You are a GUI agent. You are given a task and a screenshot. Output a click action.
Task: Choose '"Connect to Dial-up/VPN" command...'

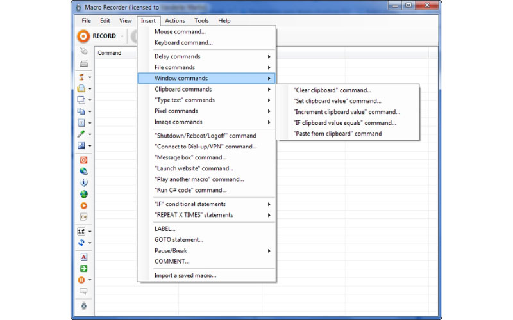click(206, 147)
